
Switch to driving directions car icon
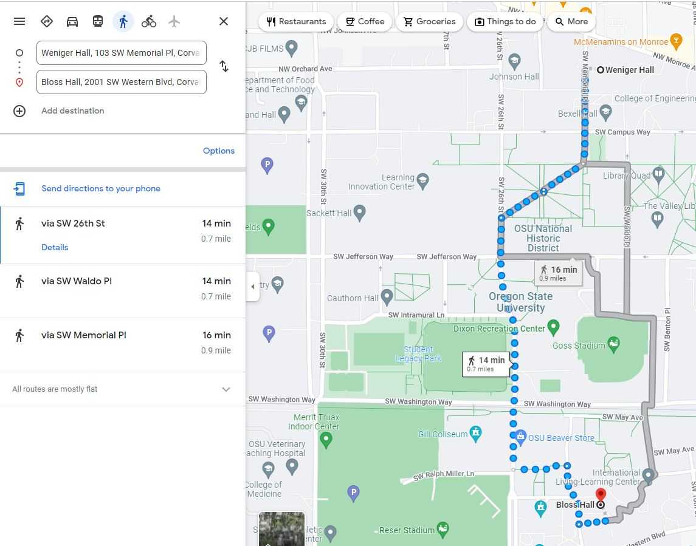pos(72,21)
